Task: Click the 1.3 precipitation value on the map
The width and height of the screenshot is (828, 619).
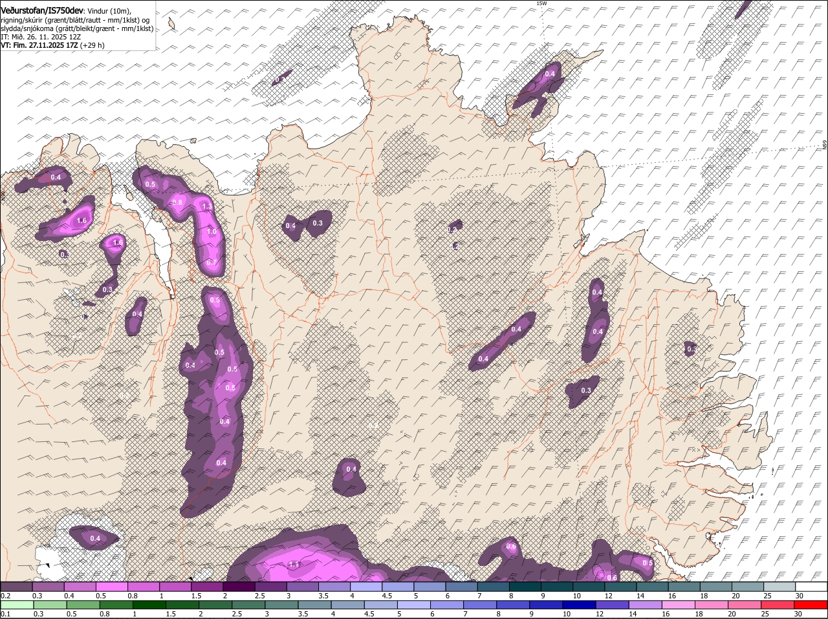Action: [207, 207]
